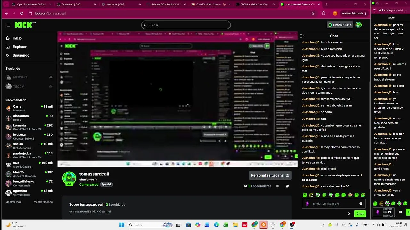Collapse the chat panel arrow icon
The width and height of the screenshot is (410, 230).
click(x=302, y=36)
